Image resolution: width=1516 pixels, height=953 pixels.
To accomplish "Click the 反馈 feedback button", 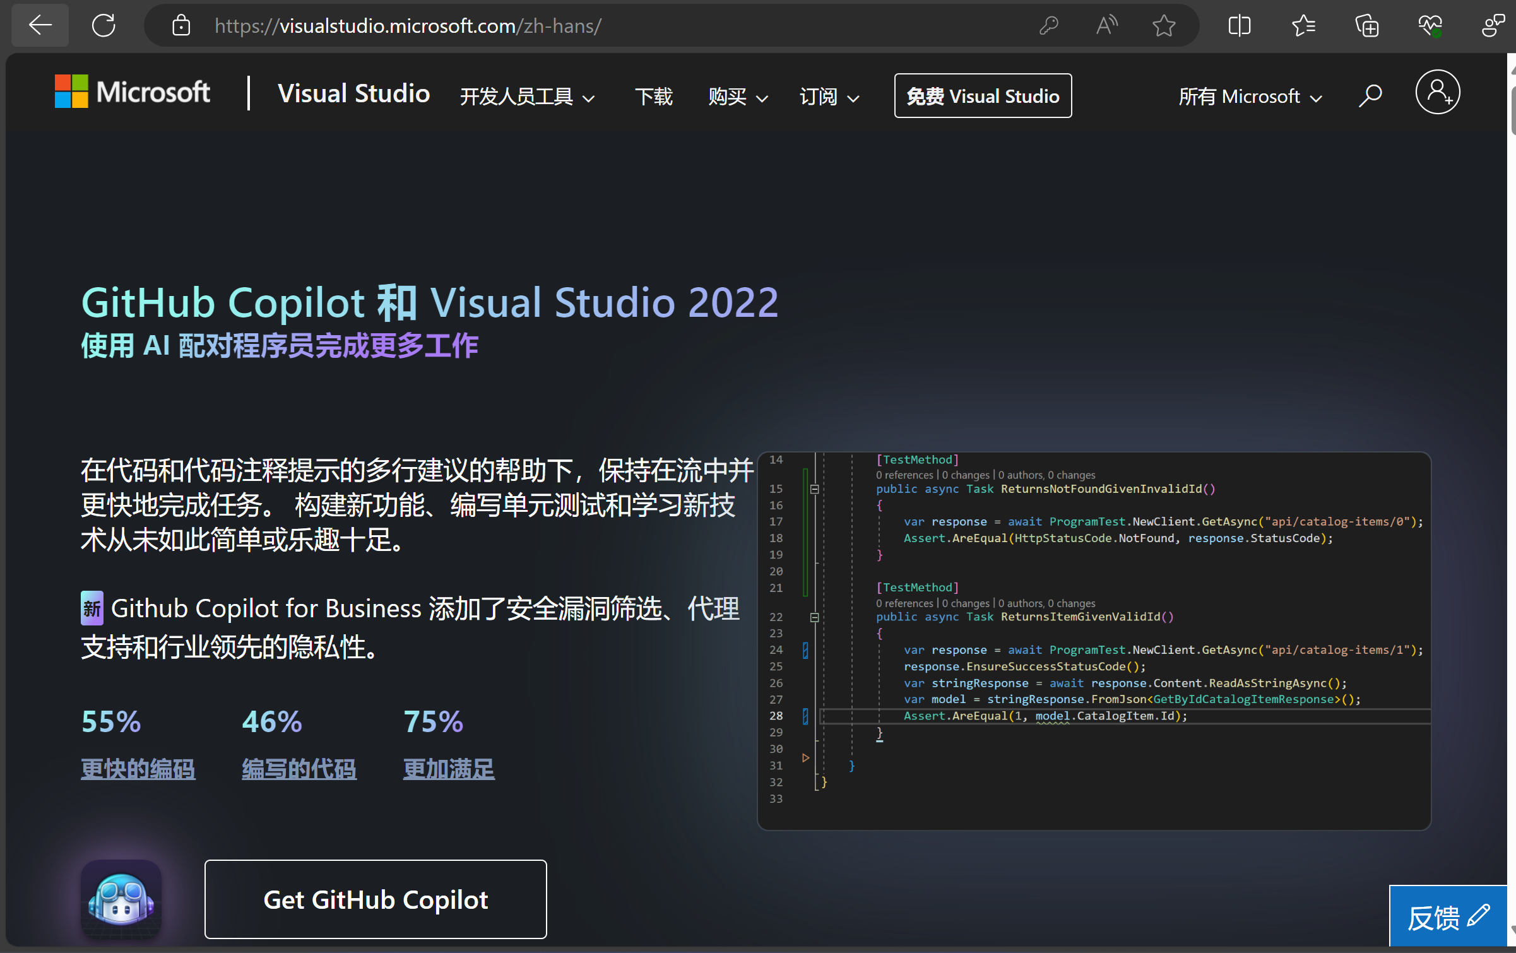I will (x=1448, y=916).
